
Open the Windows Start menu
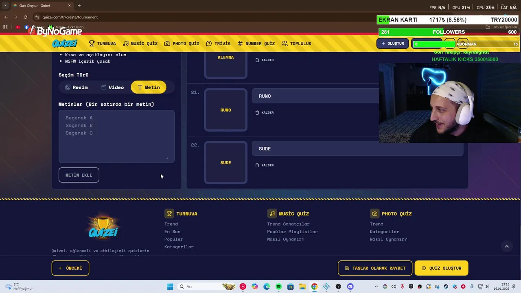click(x=170, y=286)
